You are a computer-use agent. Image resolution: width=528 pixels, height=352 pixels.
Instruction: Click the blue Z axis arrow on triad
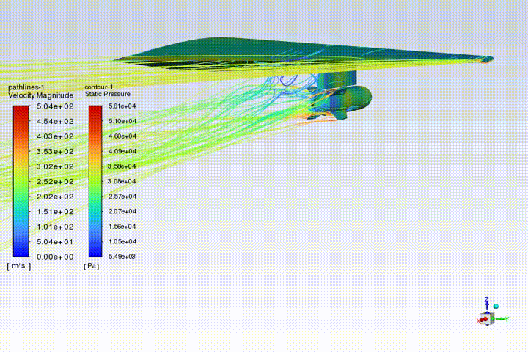pyautogui.click(x=486, y=302)
